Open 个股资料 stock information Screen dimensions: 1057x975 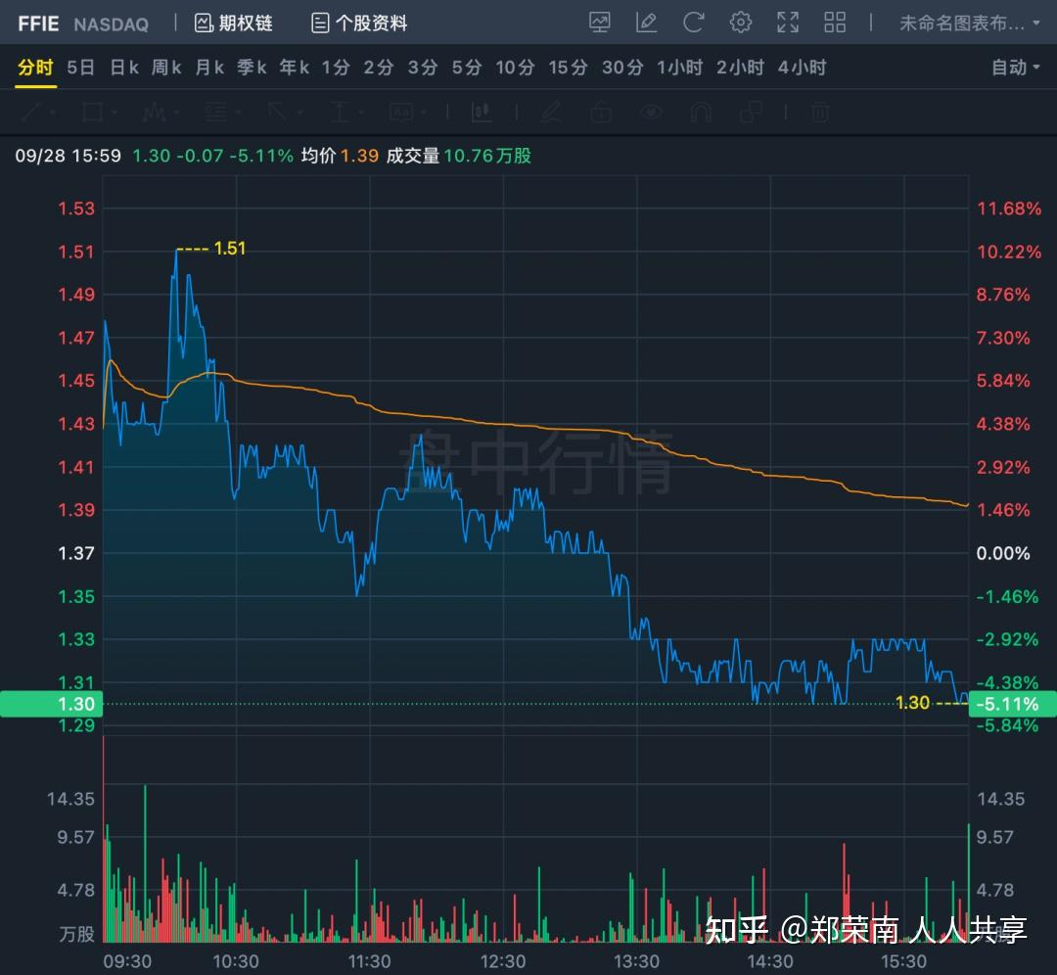click(x=360, y=22)
